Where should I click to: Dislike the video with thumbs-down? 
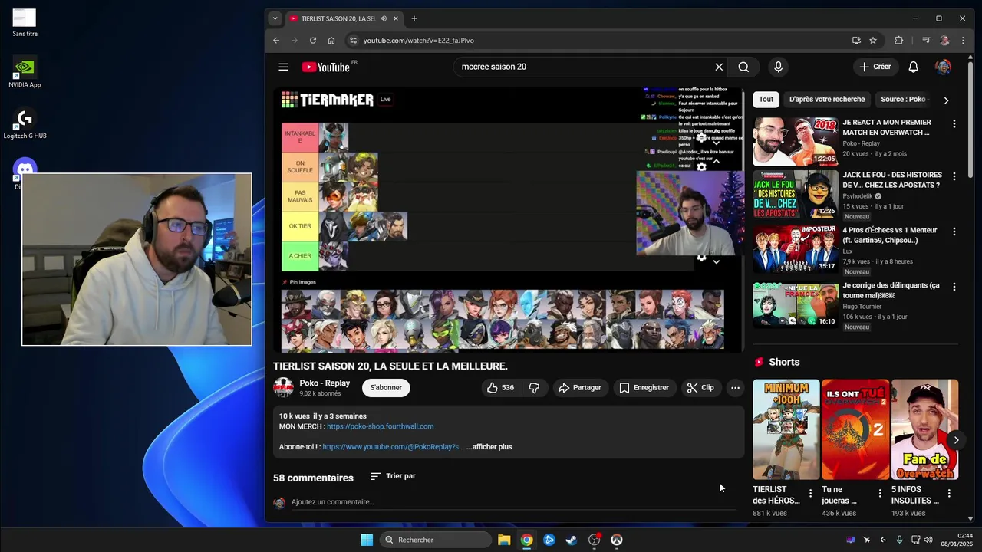534,388
